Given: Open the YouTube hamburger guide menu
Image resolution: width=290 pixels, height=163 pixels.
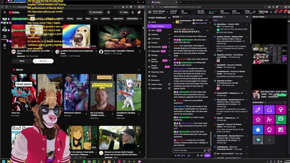Looking at the screenshot, I should [x=5, y=12].
